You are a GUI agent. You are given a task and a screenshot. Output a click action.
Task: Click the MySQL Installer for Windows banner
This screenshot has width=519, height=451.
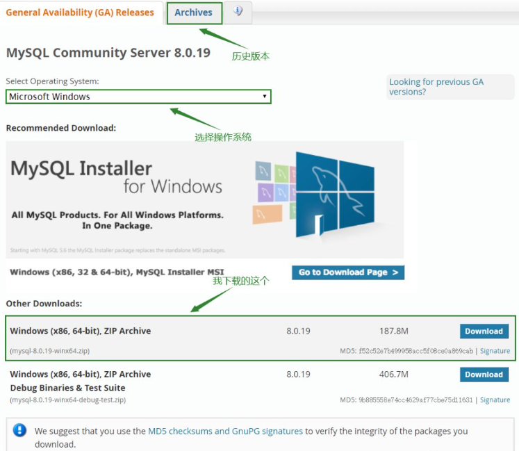[x=204, y=199]
